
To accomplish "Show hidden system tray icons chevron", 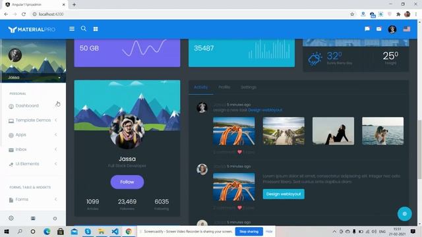I will pos(334,231).
